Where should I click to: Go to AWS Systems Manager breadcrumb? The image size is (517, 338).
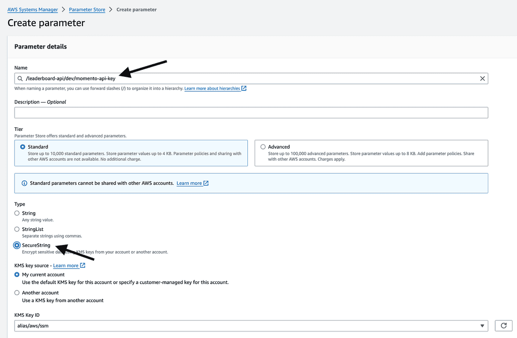click(32, 10)
